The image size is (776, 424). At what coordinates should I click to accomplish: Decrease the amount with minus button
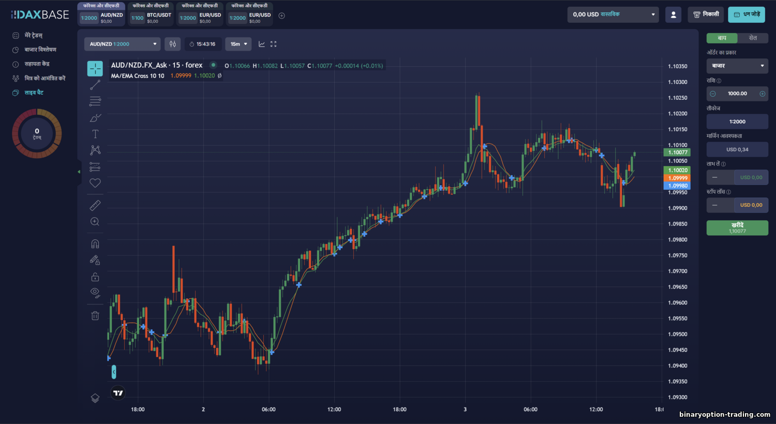click(x=713, y=94)
